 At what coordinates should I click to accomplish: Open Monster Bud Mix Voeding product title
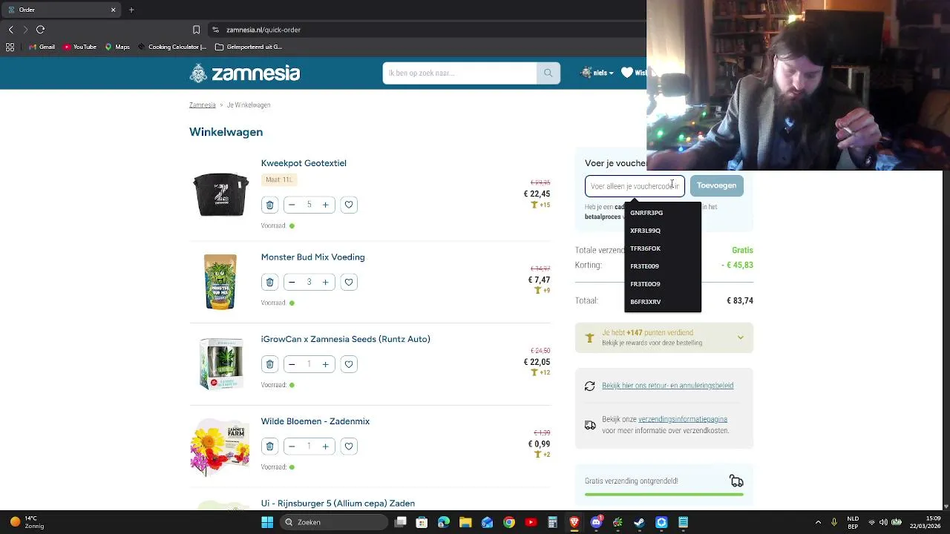click(x=312, y=257)
